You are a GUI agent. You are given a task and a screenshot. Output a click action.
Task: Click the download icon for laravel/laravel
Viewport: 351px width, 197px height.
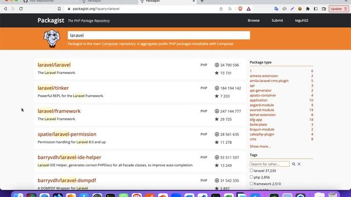pos(217,65)
